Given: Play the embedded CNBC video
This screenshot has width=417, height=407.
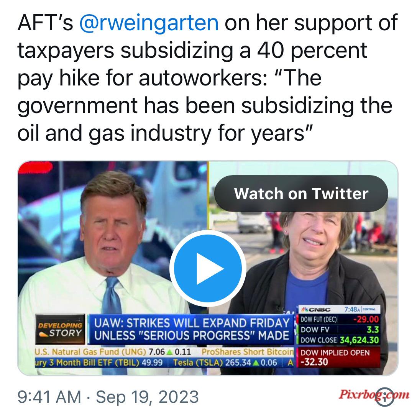Looking at the screenshot, I should tap(208, 269).
